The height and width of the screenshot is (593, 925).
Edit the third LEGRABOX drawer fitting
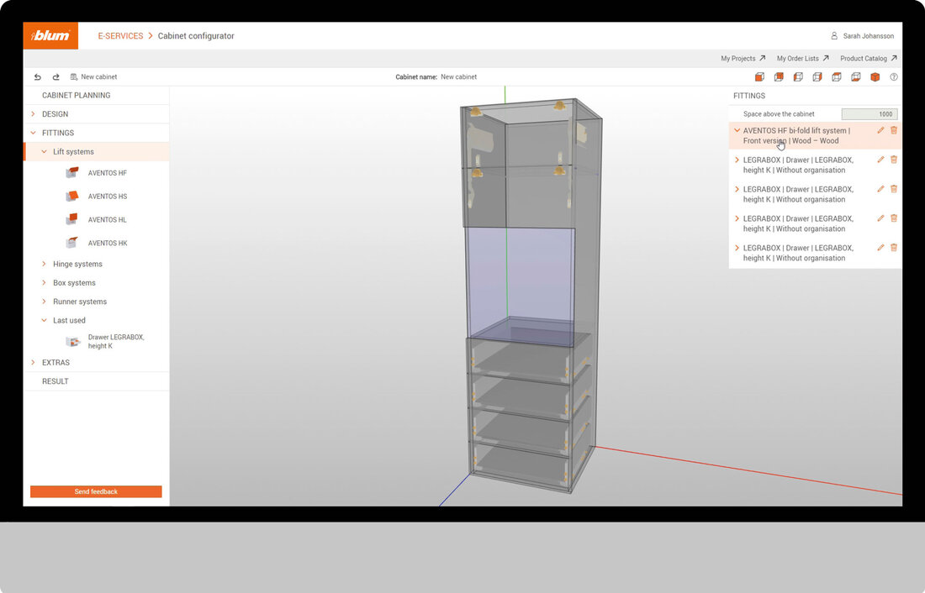coord(880,218)
